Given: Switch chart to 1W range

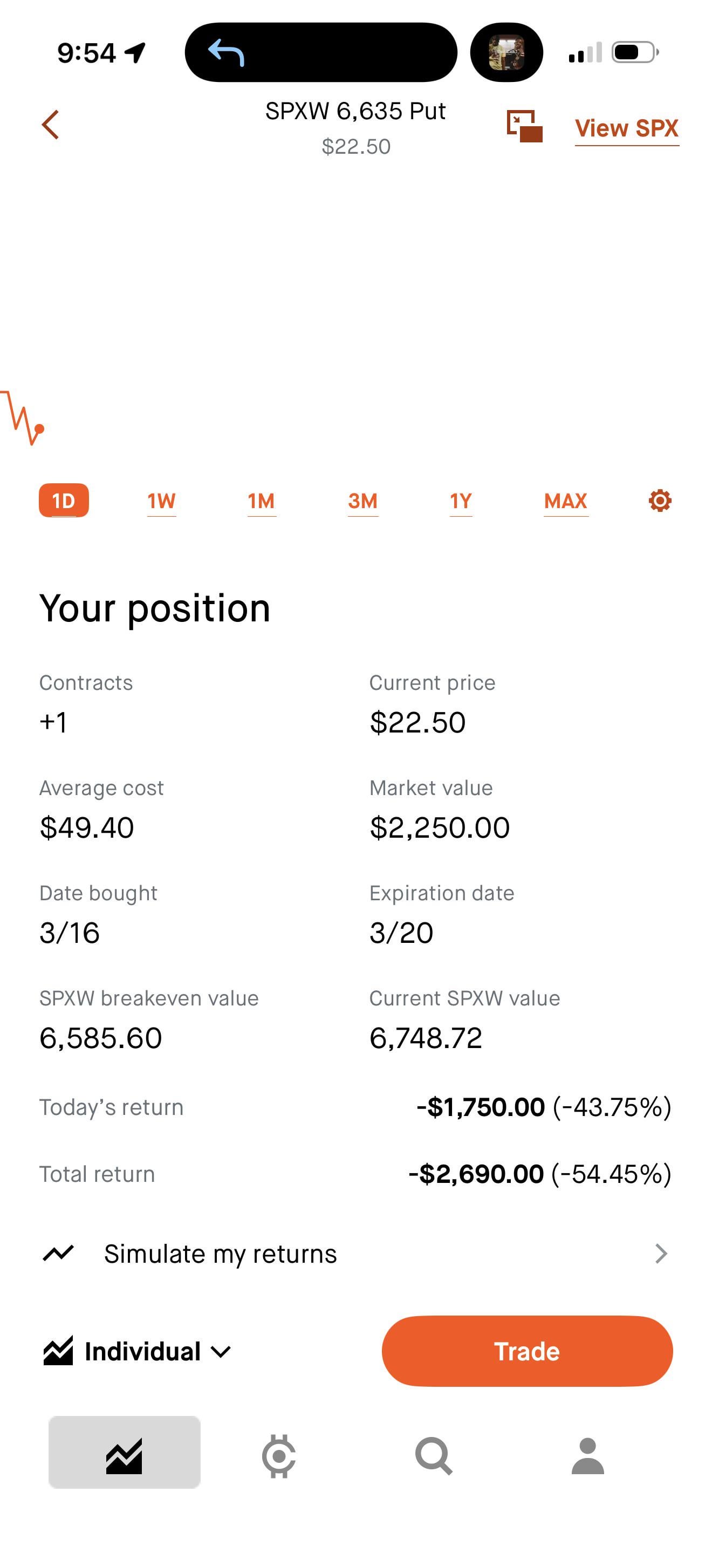Looking at the screenshot, I should [161, 501].
